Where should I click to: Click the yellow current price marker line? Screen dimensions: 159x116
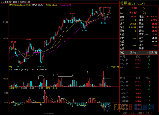[118, 8]
